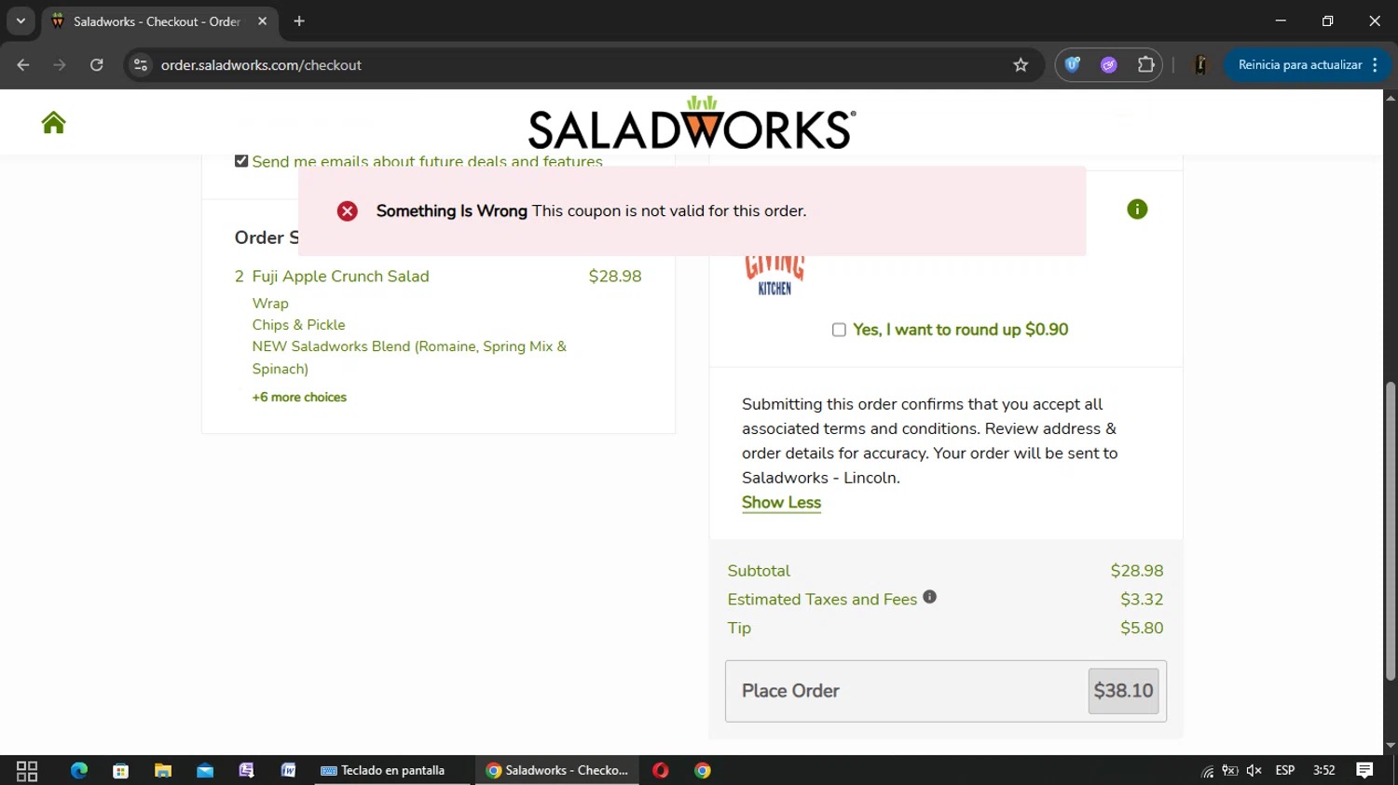The height and width of the screenshot is (785, 1398).
Task: Open the second Chrome taskbar icon
Action: (x=703, y=771)
